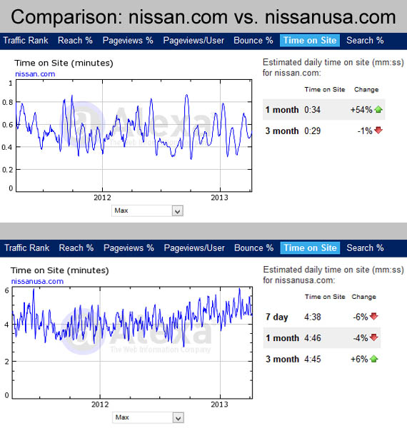This screenshot has width=407, height=428.
Task: Click the red down arrow beside -6%
Action: point(373,316)
